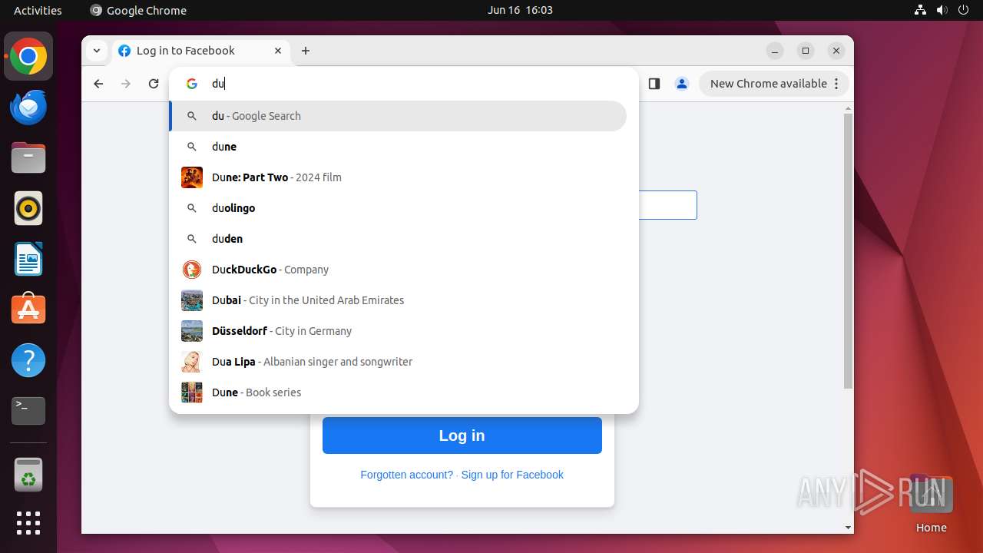Viewport: 983px width, 553px height.
Task: Open Google Chrome from the dock
Action: (x=28, y=56)
